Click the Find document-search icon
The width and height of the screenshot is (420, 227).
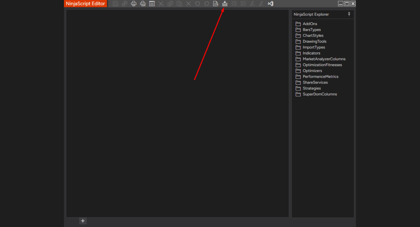point(216,4)
